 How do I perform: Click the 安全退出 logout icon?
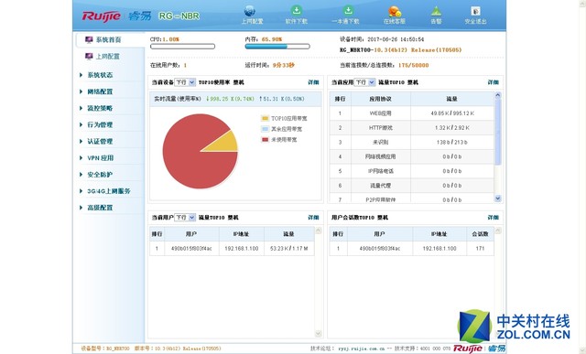click(x=475, y=11)
